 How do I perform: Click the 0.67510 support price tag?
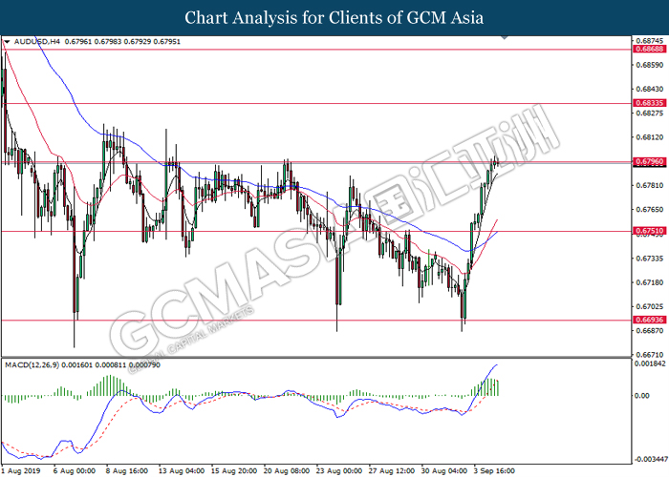(650, 231)
